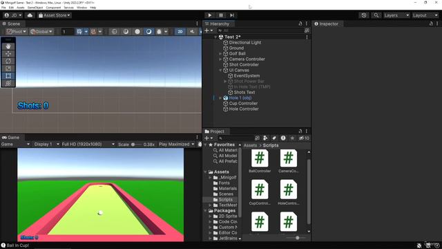
Task: Open the File menu
Action: [3, 8]
